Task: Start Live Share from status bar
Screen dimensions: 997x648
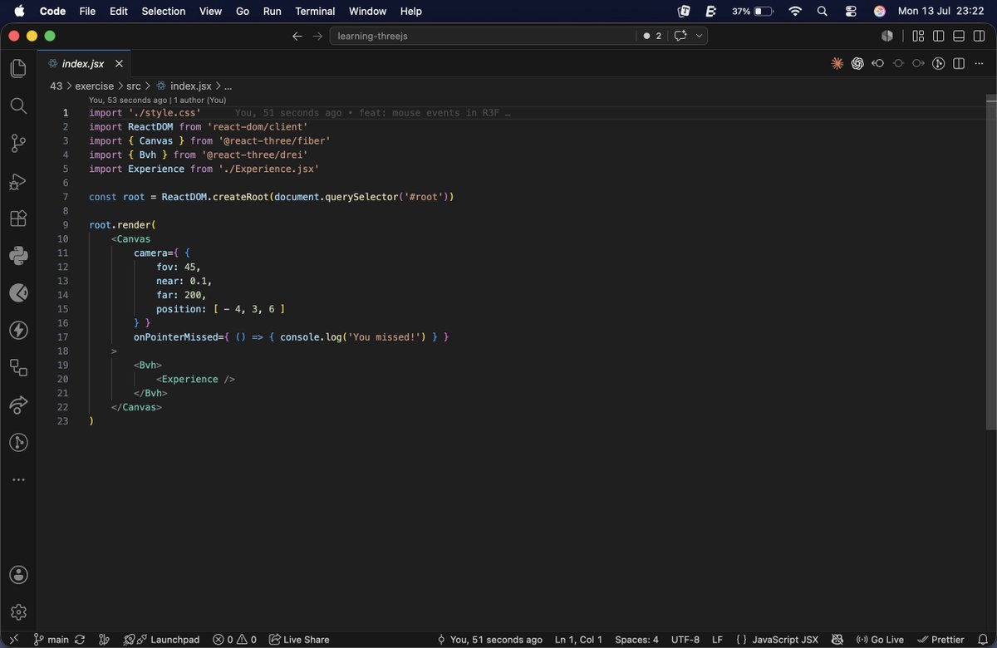Action: [298, 640]
